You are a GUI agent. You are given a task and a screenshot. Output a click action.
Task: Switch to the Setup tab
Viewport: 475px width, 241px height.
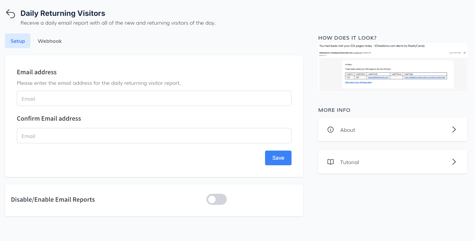tap(18, 41)
